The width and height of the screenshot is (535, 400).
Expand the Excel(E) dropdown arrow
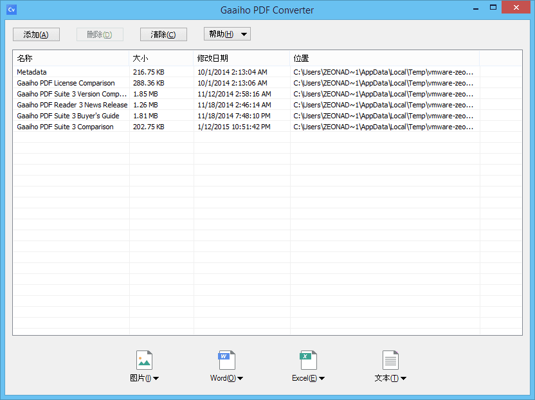tap(322, 379)
